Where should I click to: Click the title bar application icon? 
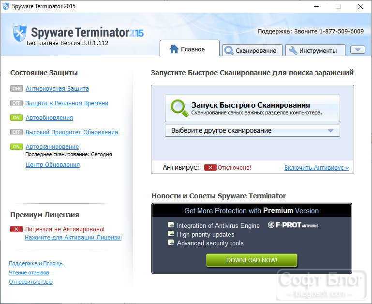click(x=6, y=6)
